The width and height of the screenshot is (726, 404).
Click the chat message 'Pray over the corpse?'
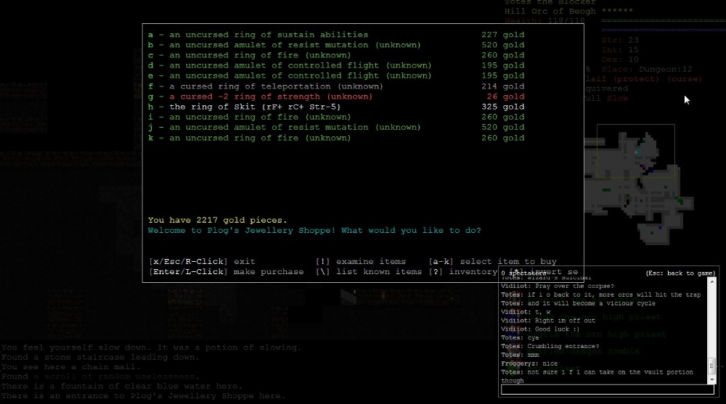click(558, 286)
